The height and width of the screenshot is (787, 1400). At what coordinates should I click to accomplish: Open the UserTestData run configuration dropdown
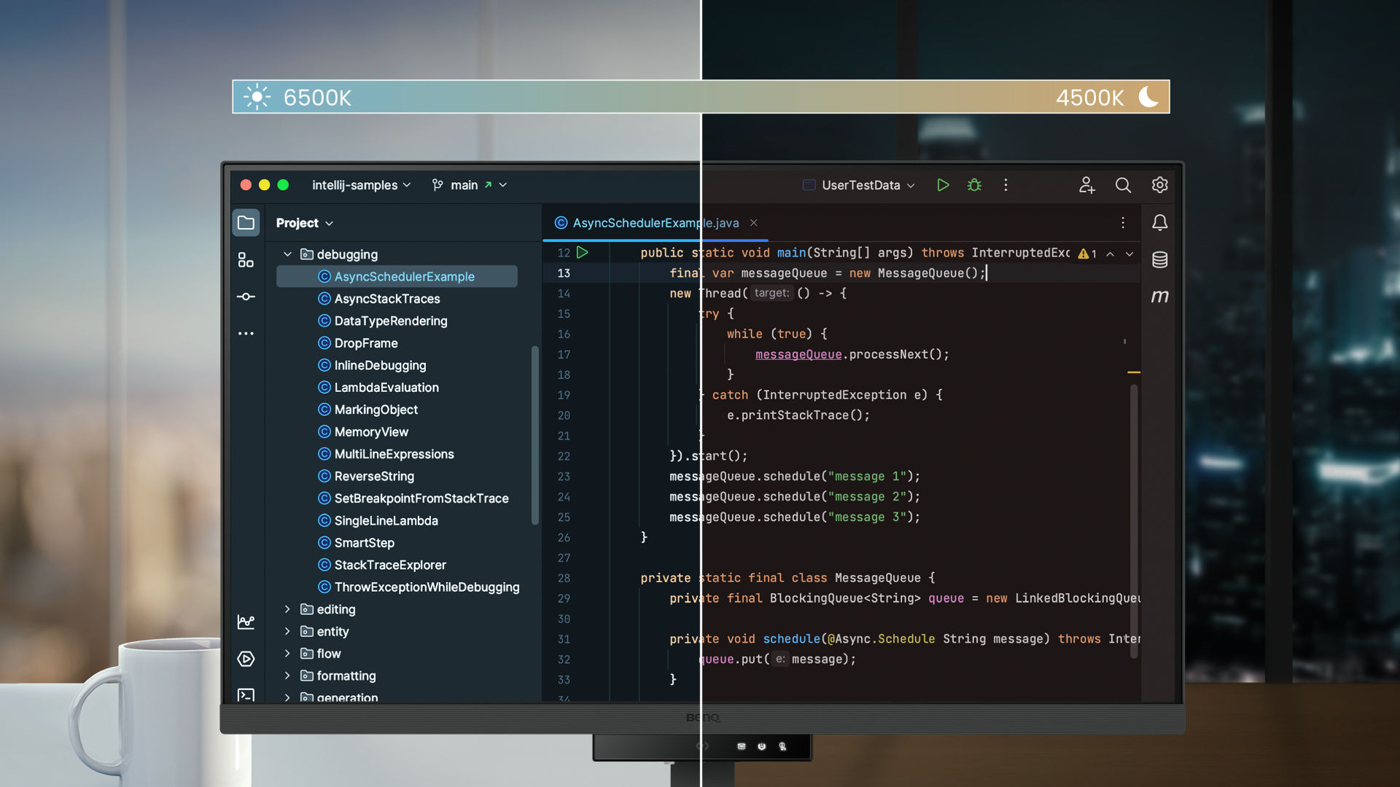tap(860, 185)
